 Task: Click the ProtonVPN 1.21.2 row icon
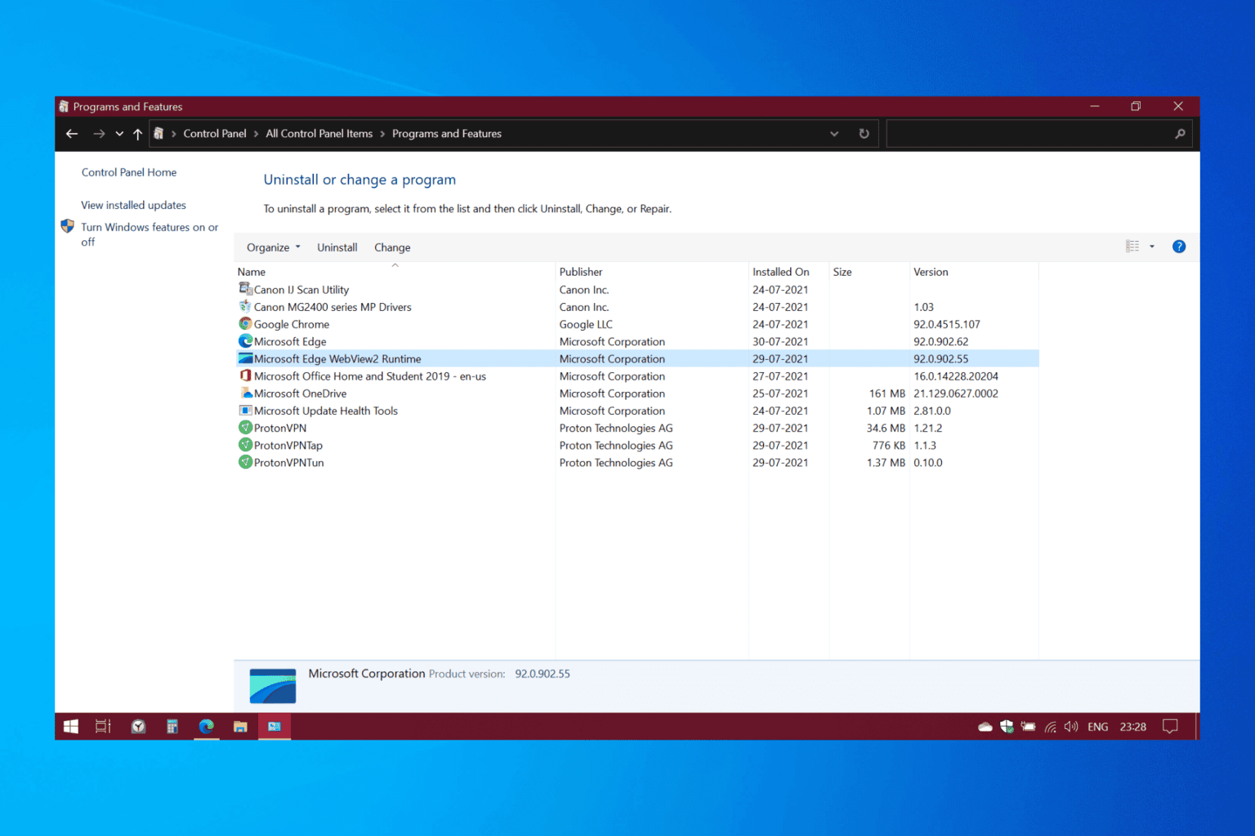(x=245, y=427)
